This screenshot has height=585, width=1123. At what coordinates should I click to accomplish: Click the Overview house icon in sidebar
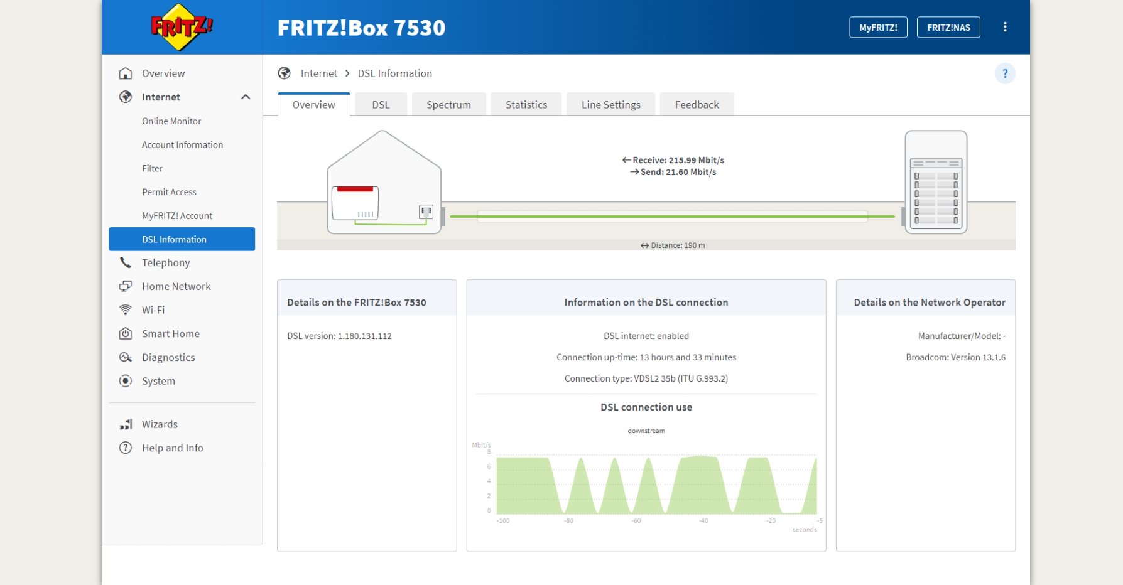click(126, 73)
